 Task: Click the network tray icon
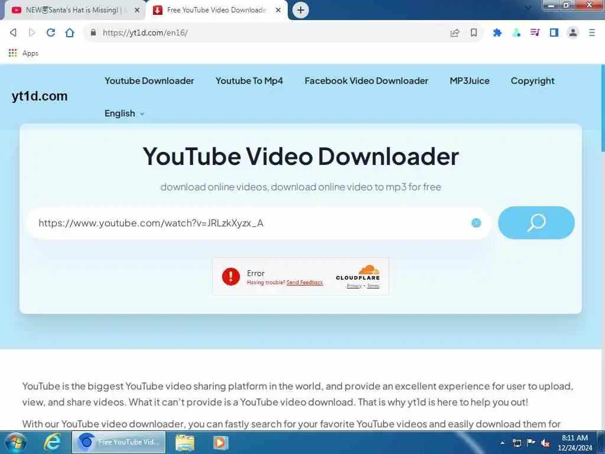coord(517,443)
